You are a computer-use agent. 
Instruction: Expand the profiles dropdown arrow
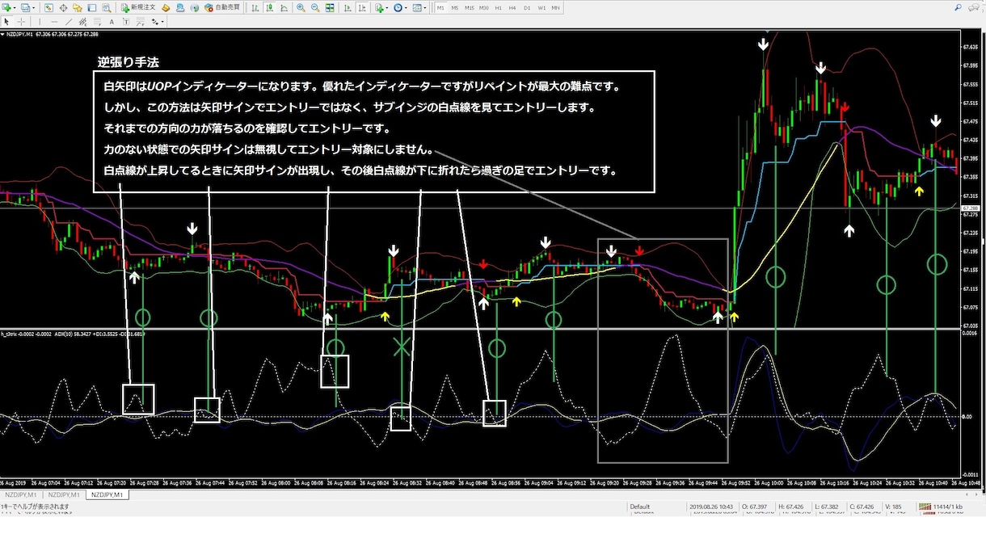pyautogui.click(x=36, y=7)
